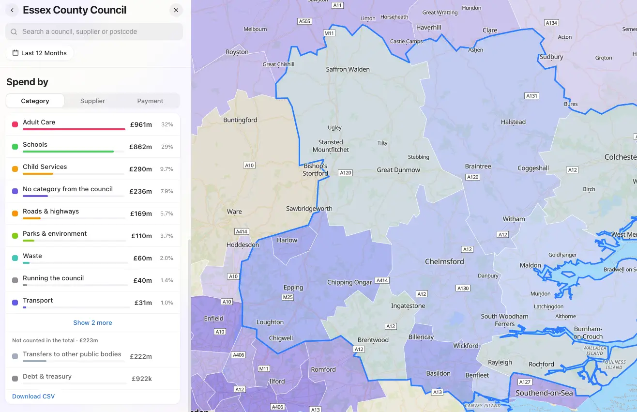Click Romford on the map
The width and height of the screenshot is (637, 412).
click(x=323, y=369)
